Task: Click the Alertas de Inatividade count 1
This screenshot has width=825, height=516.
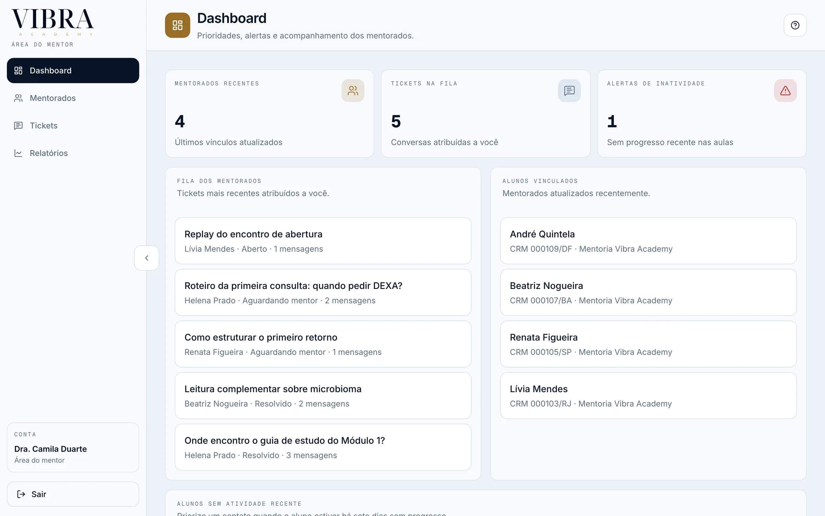Action: [x=612, y=121]
